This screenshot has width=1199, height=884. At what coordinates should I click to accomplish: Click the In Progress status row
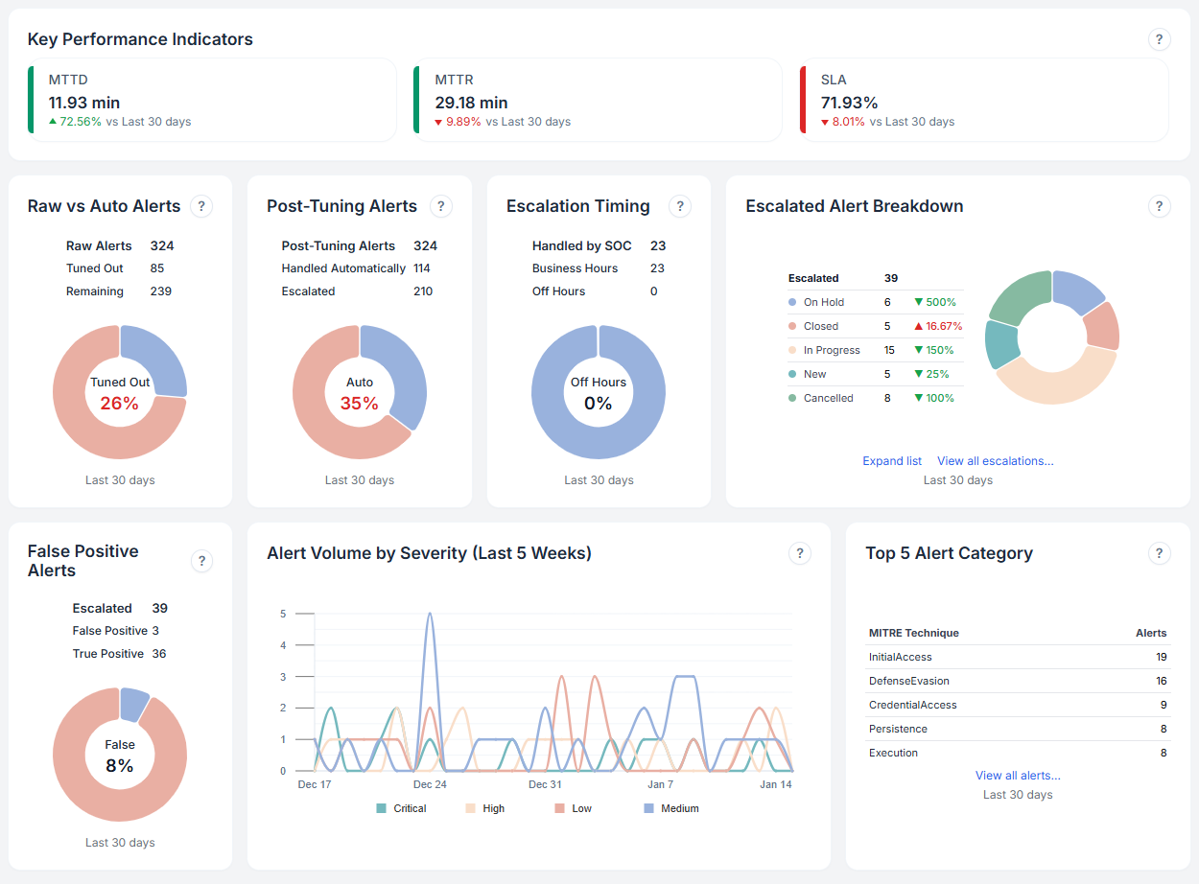[x=876, y=350]
